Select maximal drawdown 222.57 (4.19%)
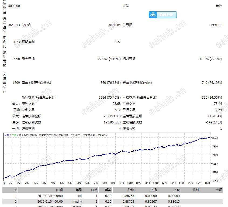 tap(109, 59)
